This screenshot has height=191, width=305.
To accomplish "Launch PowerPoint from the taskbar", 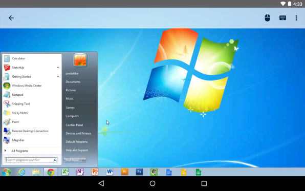I will 95,172.
